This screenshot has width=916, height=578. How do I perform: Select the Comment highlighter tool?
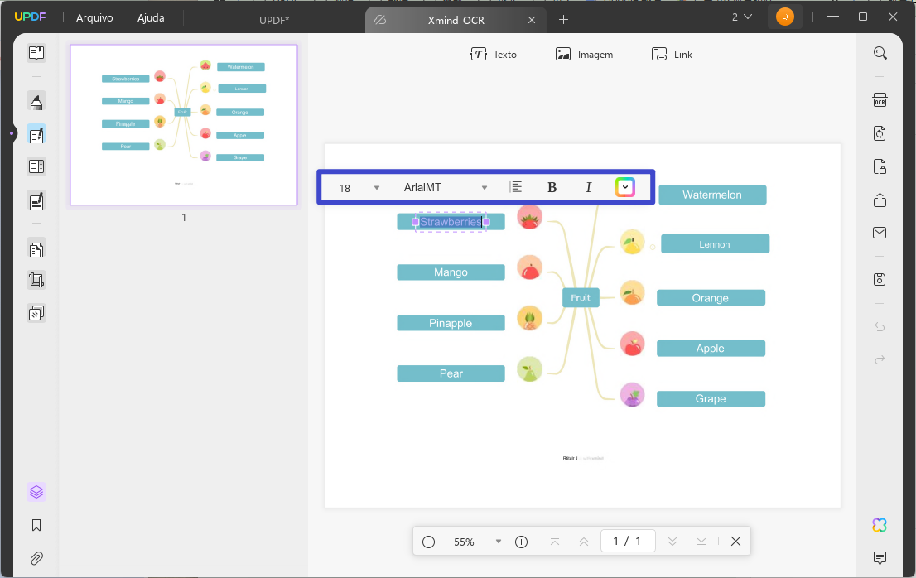click(36, 101)
